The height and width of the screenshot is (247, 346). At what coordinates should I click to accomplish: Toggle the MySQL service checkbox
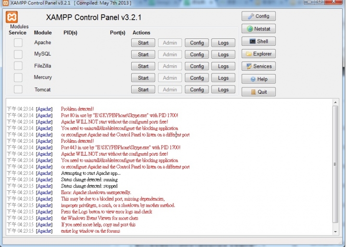pos(18,54)
